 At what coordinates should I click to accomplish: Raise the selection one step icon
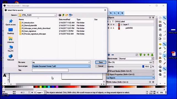click(144, 55)
